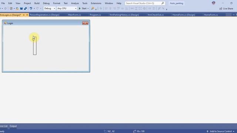Image resolution: width=237 pixels, height=133 pixels.
Task: Open the Analyze menu
Action: [x=75, y=3]
